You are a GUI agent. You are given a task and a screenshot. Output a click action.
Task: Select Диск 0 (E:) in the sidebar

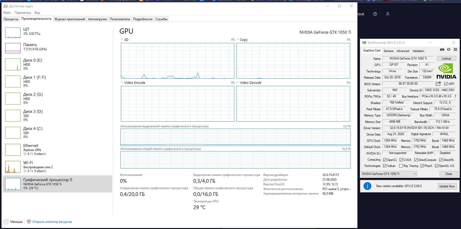(x=57, y=64)
